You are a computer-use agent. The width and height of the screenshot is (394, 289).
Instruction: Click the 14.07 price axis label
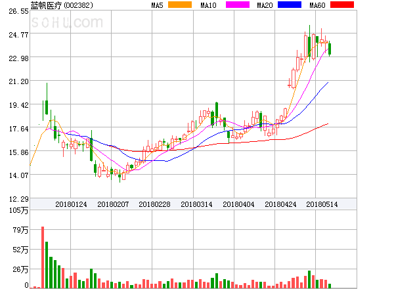coord(18,175)
